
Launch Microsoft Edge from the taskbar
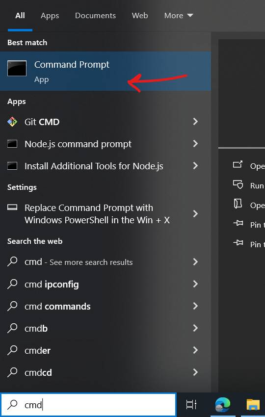point(223,405)
